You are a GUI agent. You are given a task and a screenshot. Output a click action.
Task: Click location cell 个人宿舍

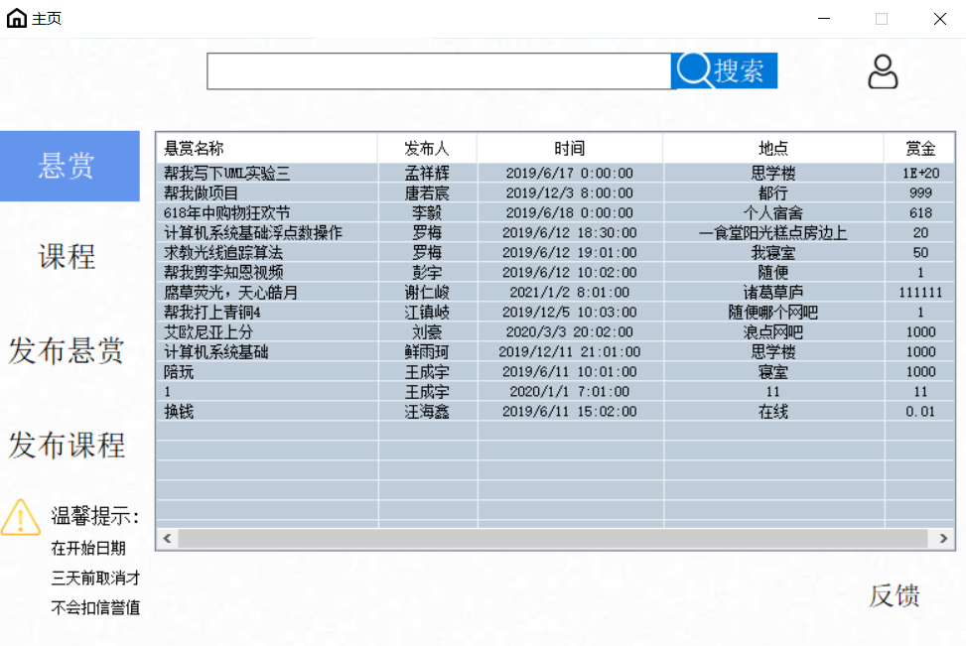tap(773, 212)
